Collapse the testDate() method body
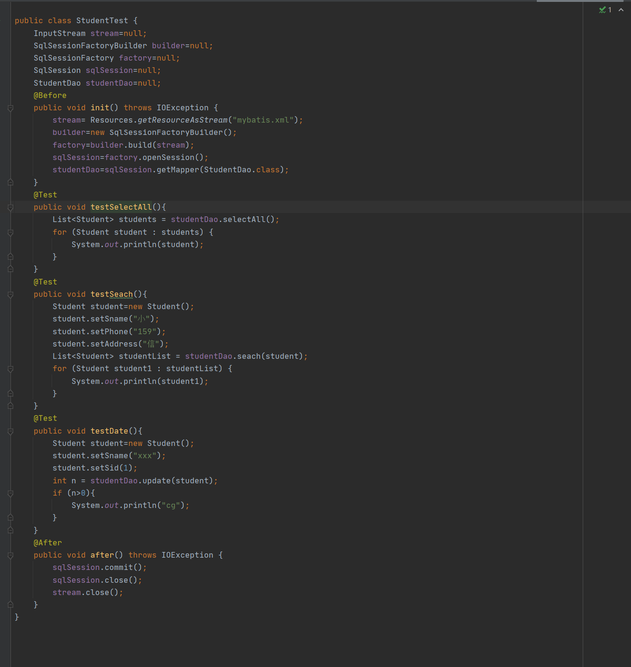The height and width of the screenshot is (667, 631). tap(10, 432)
